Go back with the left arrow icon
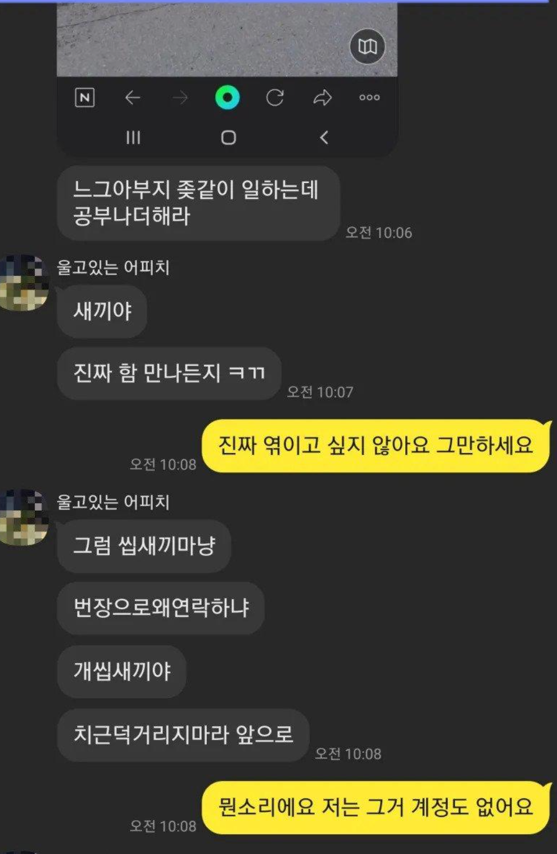This screenshot has width=557, height=854. (x=132, y=98)
